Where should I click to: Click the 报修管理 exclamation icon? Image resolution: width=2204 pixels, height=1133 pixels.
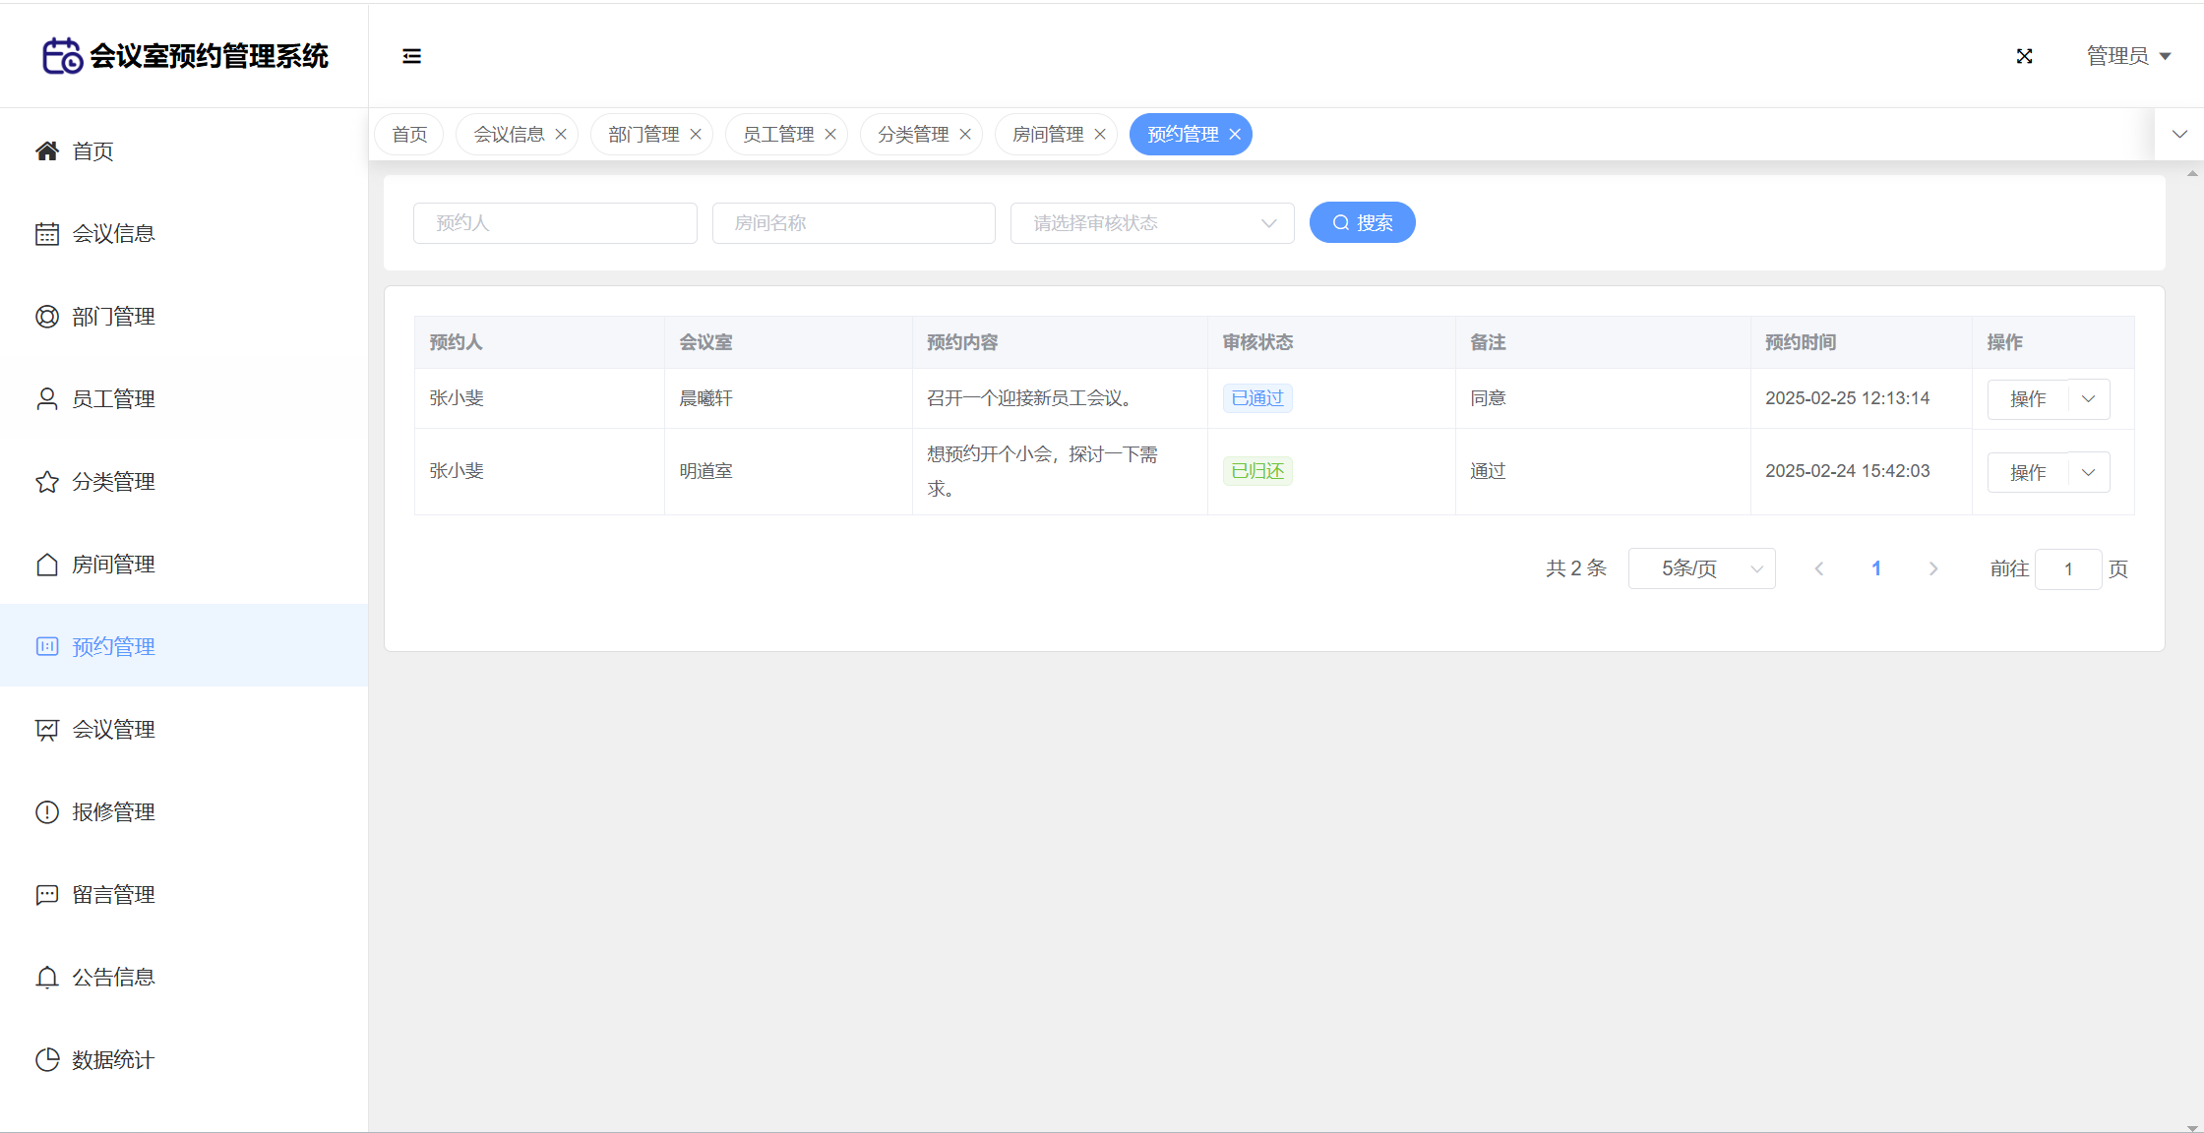47,811
